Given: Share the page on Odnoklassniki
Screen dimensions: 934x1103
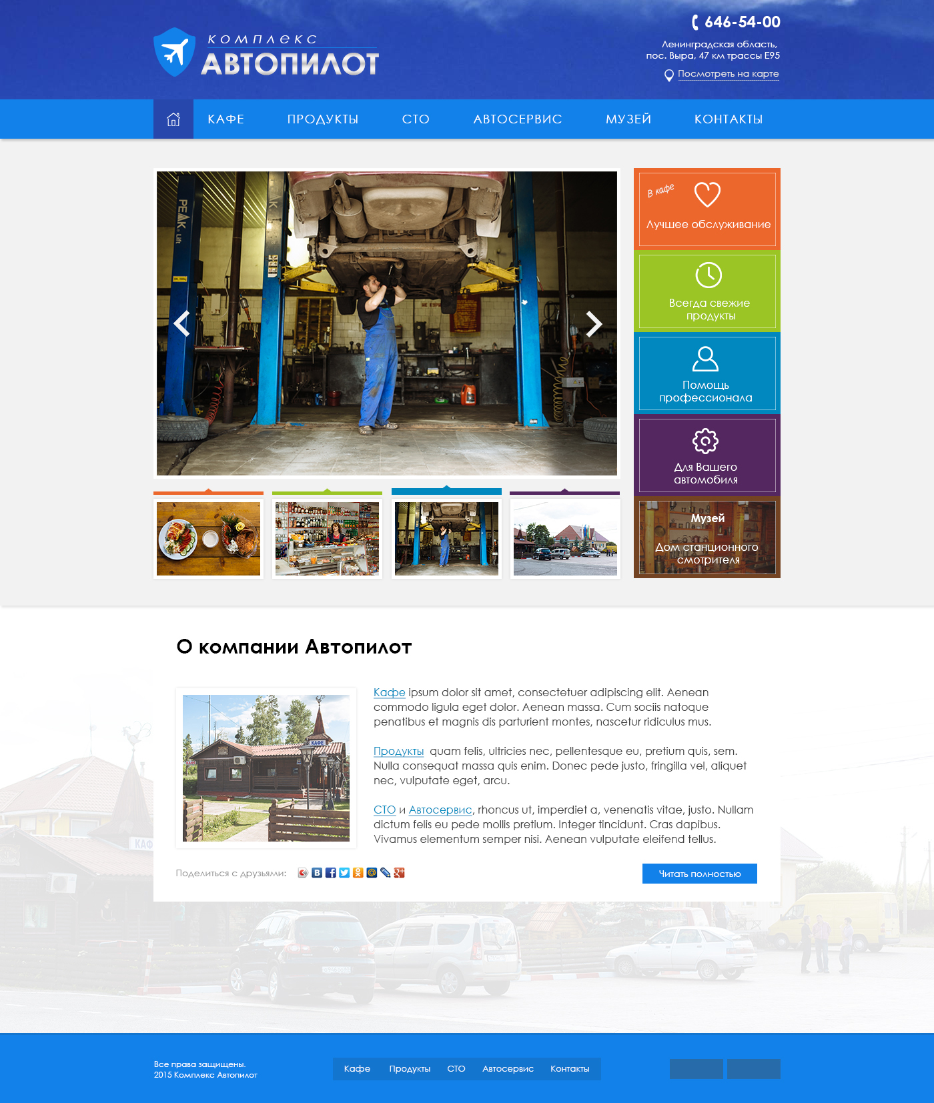Looking at the screenshot, I should (358, 873).
